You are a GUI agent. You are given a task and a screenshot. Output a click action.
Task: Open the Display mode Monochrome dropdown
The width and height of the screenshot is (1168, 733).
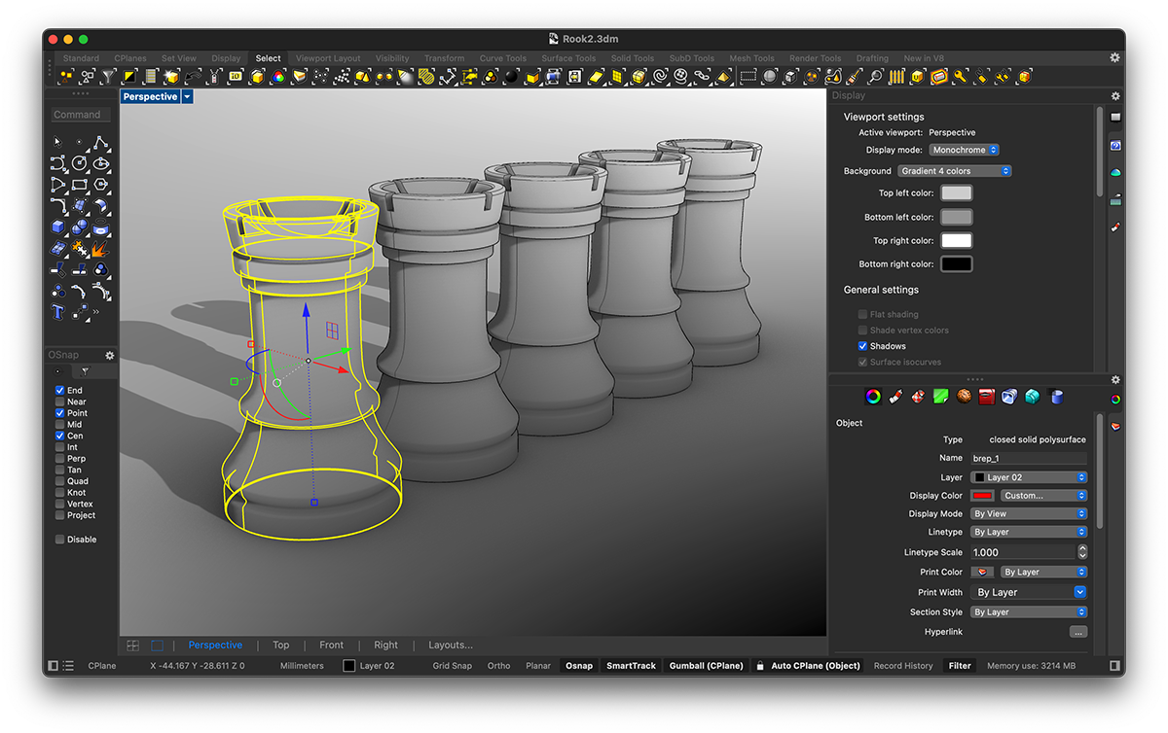pos(964,150)
